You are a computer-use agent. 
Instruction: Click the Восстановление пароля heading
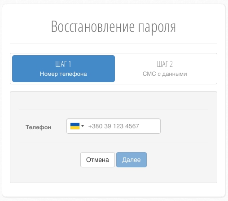(x=114, y=27)
